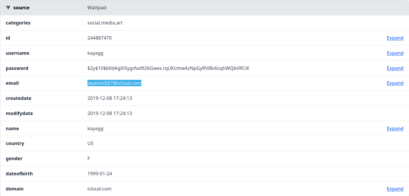
Task: Click the username value kayagg
Action: [x=95, y=53]
